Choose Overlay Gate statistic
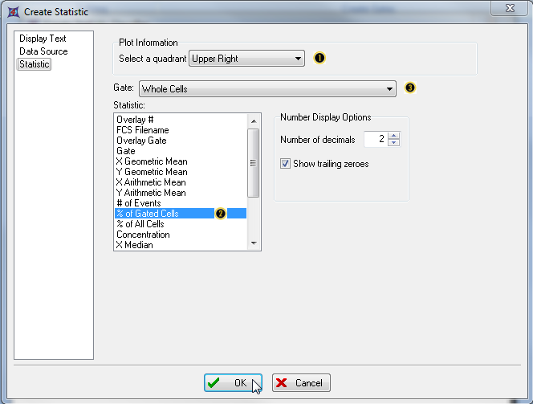 pos(181,141)
